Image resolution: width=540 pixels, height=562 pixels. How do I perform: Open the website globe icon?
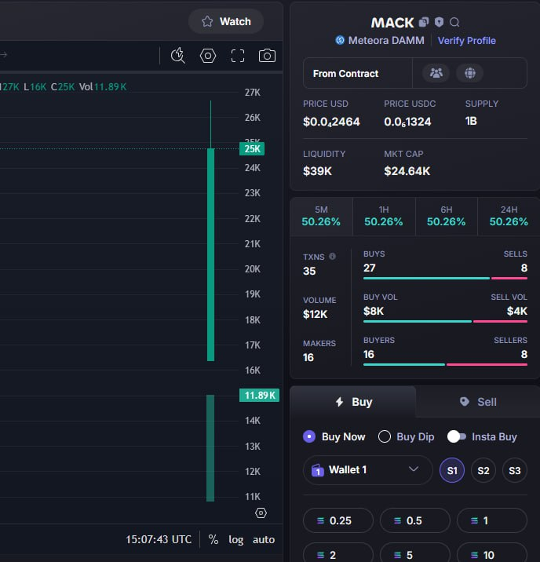coord(470,73)
